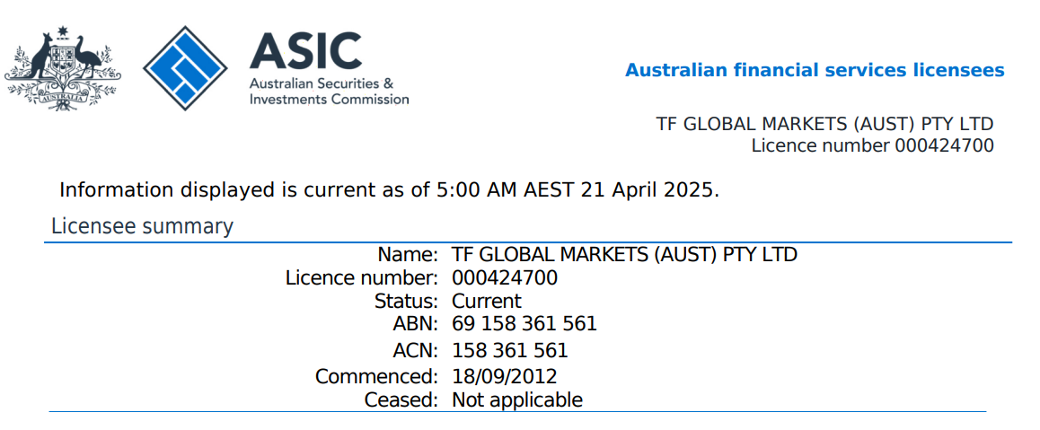Image resolution: width=1040 pixels, height=430 pixels.
Task: Click the 'Current' status value
Action: pyautogui.click(x=486, y=301)
